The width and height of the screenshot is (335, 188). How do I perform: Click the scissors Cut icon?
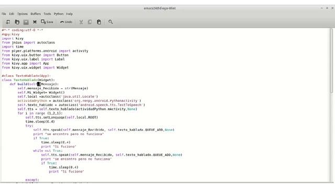[x=81, y=22]
